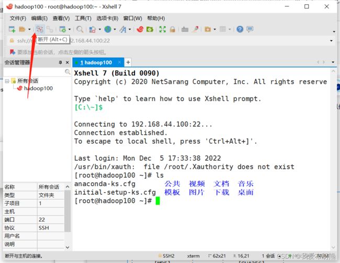Open the 编辑(E) menu

pyautogui.click(x=39, y=18)
